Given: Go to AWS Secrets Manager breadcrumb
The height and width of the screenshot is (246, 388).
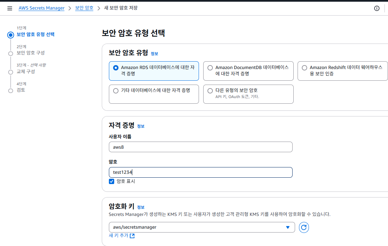Looking at the screenshot, I should 41,8.
